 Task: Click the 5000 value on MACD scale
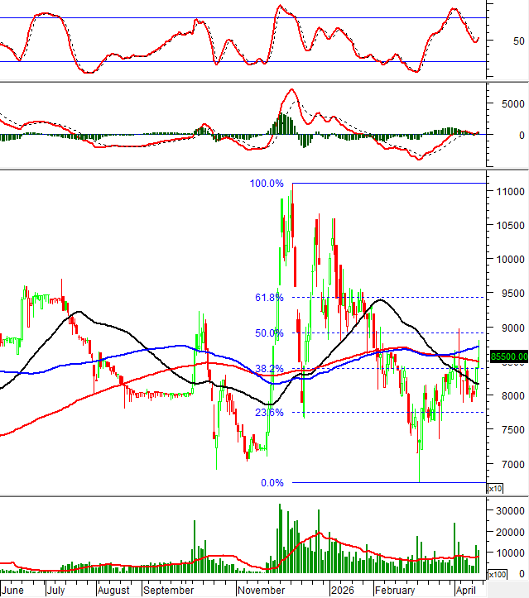point(510,104)
